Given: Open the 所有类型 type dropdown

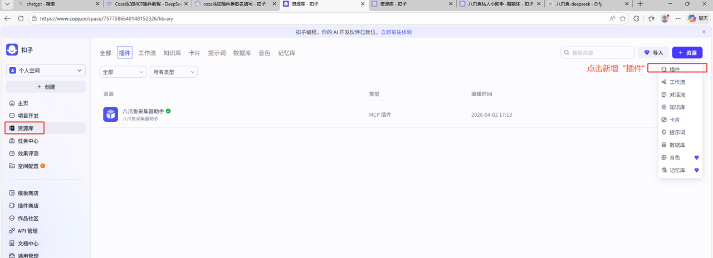Looking at the screenshot, I should tap(174, 72).
